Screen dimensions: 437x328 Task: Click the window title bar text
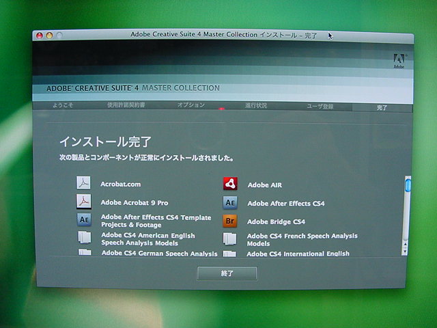point(224,35)
